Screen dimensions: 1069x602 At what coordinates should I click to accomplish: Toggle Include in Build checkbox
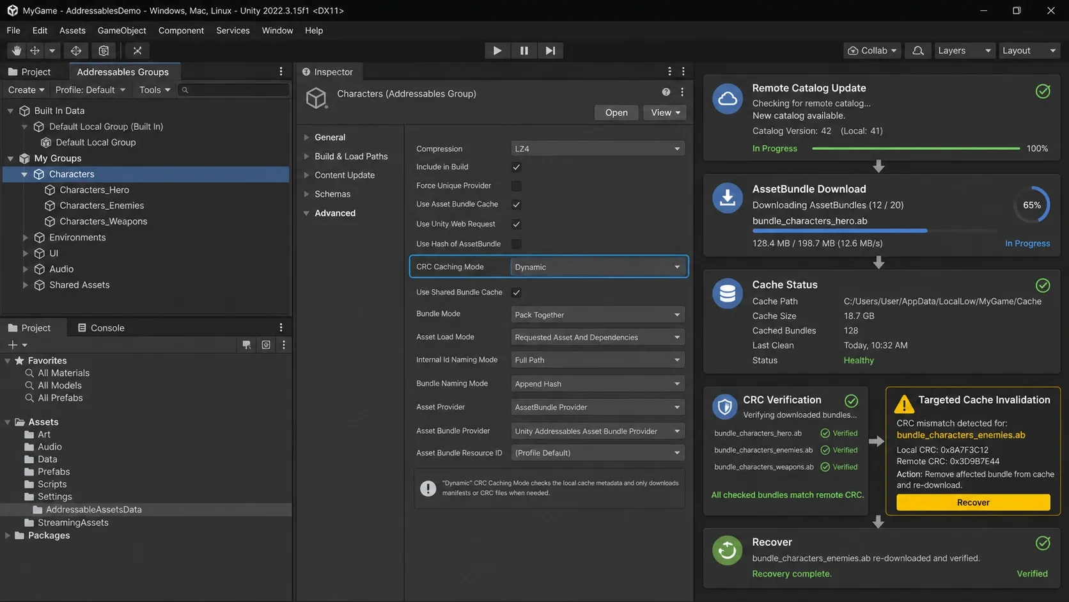pyautogui.click(x=516, y=167)
